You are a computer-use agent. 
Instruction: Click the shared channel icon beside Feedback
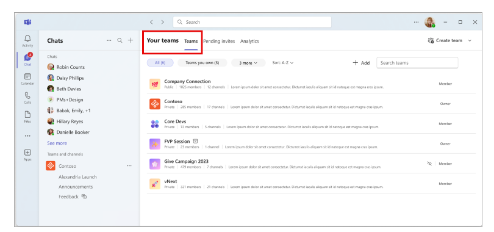click(84, 197)
